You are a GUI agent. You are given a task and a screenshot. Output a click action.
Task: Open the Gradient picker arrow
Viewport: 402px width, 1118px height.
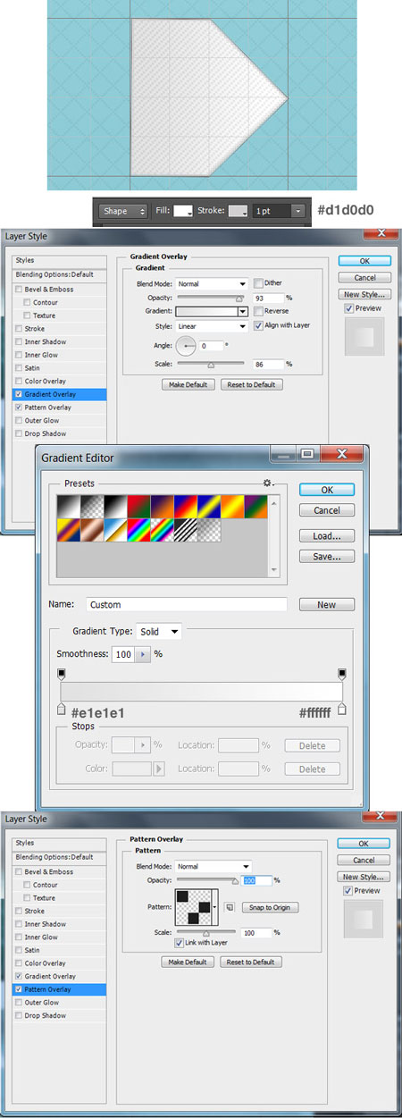[x=242, y=312]
